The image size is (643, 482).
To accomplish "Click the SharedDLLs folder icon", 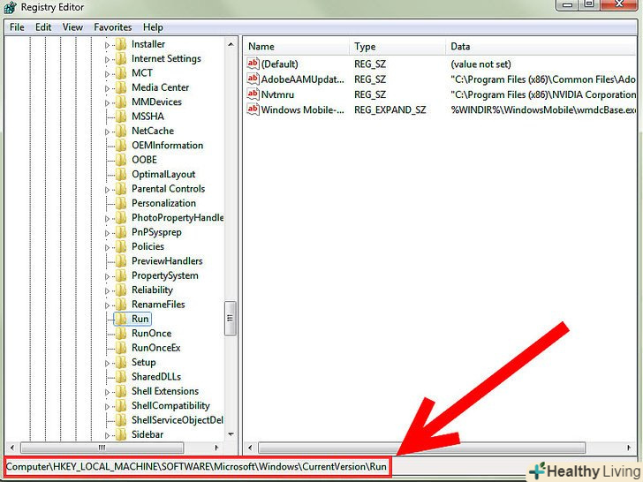I will pos(120,376).
